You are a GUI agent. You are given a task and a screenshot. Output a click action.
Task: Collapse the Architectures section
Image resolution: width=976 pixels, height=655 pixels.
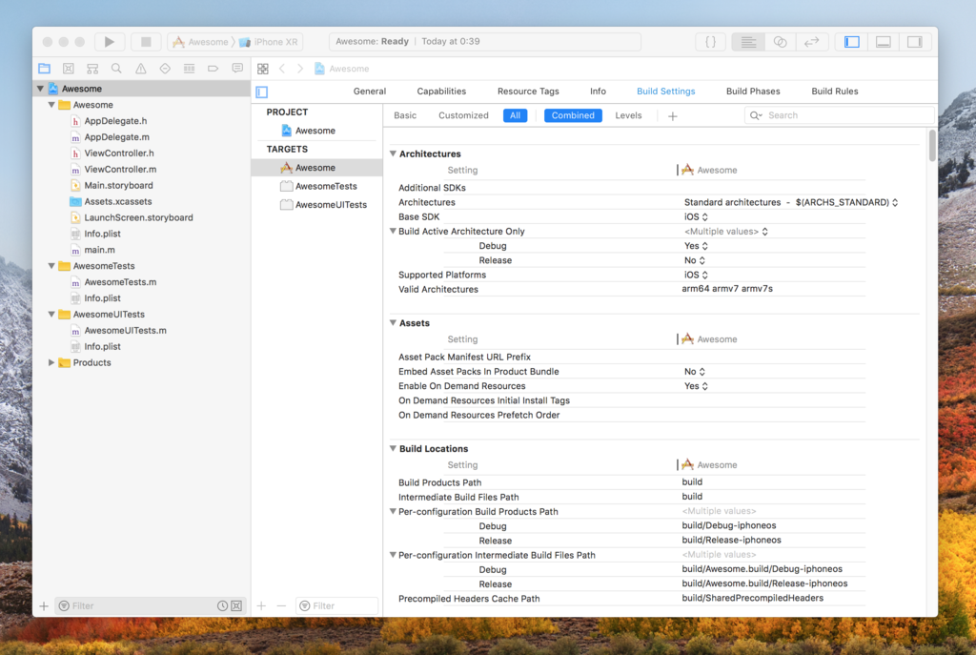[x=393, y=154]
